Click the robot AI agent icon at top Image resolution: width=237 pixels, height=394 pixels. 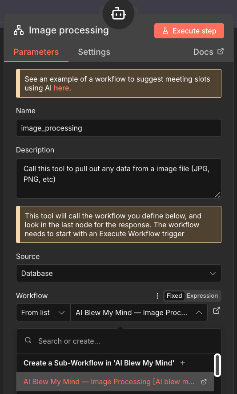[118, 14]
